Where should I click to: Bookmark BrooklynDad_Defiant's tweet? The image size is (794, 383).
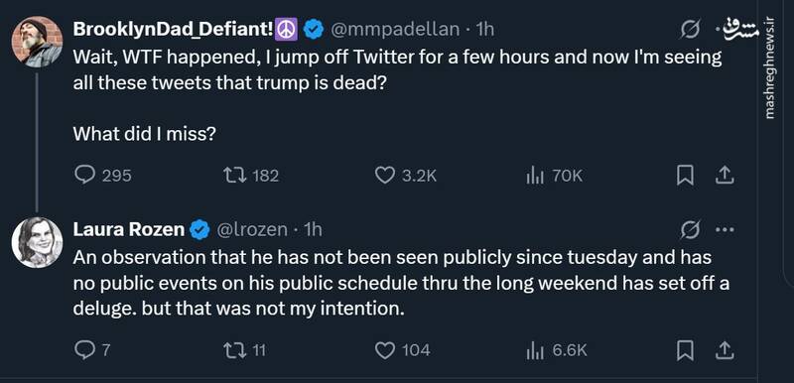pyautogui.click(x=685, y=175)
